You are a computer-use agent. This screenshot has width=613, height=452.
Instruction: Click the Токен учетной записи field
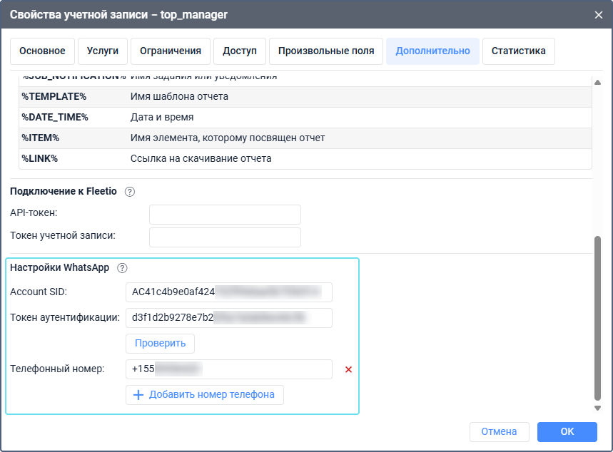pyautogui.click(x=225, y=237)
